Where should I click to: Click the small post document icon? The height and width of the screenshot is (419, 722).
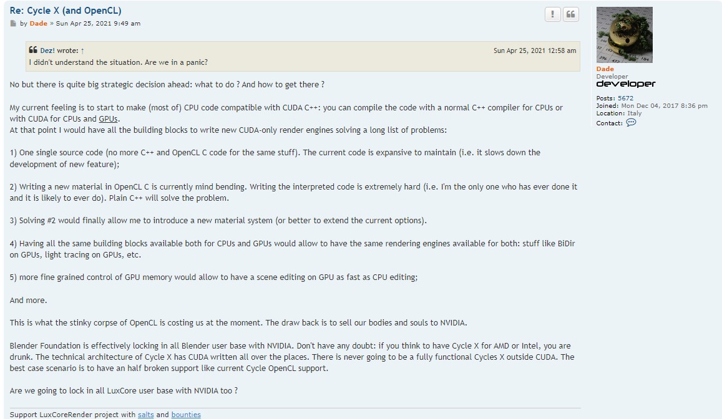[13, 24]
